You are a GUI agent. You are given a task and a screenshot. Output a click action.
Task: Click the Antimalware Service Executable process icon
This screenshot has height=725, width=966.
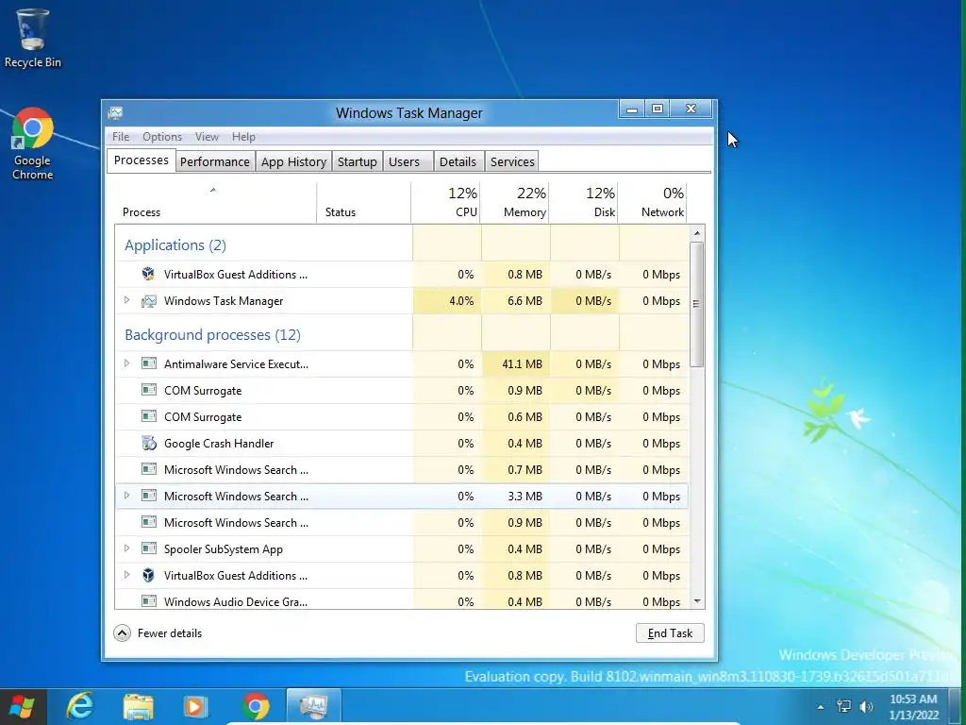[x=148, y=363]
